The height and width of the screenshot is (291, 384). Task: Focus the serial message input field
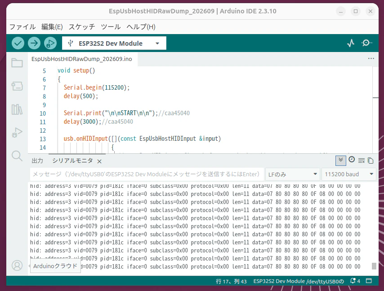click(147, 174)
